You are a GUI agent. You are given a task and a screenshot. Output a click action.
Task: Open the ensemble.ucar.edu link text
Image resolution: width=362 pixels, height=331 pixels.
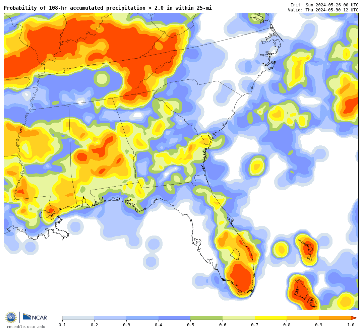26,327
